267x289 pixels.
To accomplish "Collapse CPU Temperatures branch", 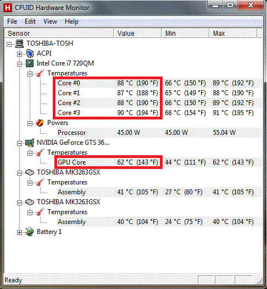I will [30, 74].
